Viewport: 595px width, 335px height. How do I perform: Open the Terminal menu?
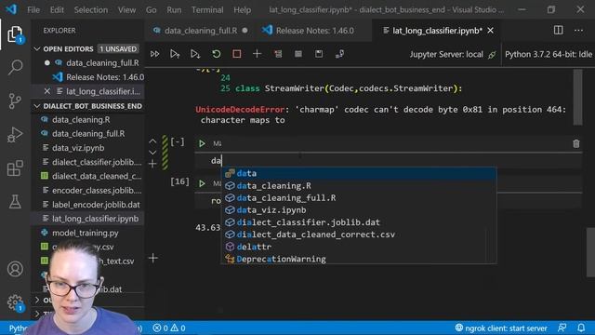207,10
